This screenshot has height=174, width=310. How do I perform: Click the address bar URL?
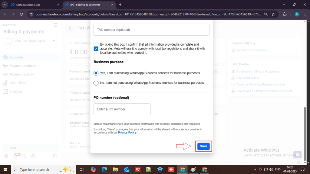point(148,14)
